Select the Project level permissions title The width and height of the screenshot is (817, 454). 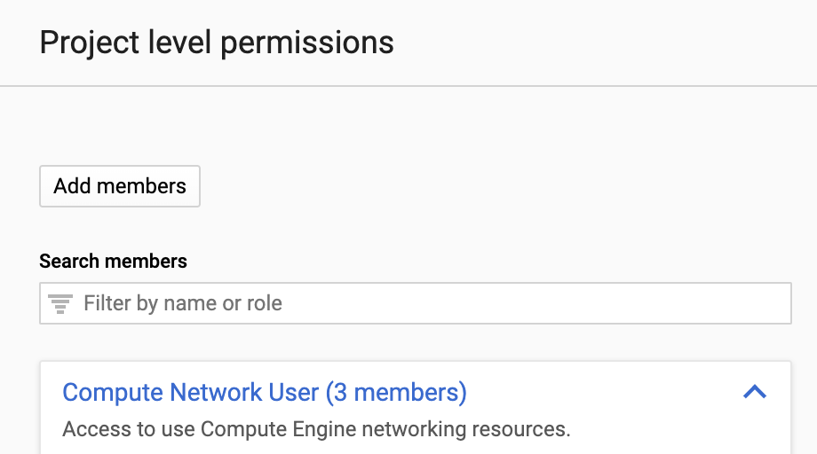(217, 43)
